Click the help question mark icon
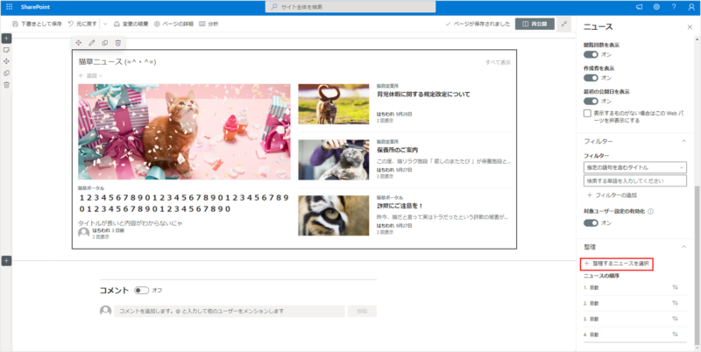Image resolution: width=701 pixels, height=352 pixels. point(672,6)
